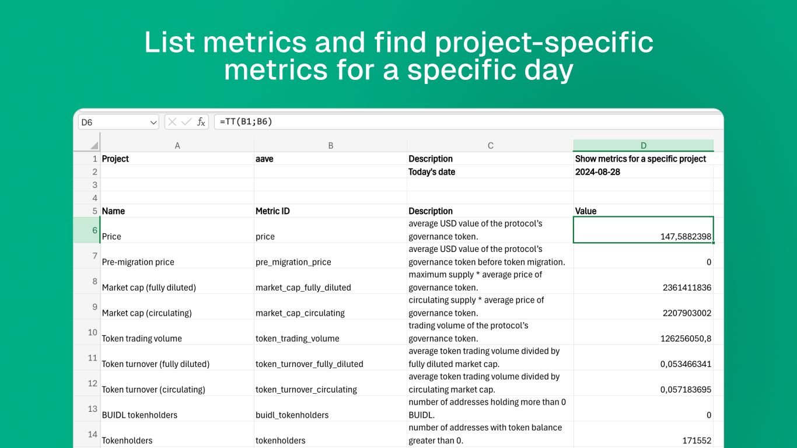Screen dimensions: 797x448
Task: Click the Enter checkmark icon in formula bar
Action: pyautogui.click(x=186, y=122)
